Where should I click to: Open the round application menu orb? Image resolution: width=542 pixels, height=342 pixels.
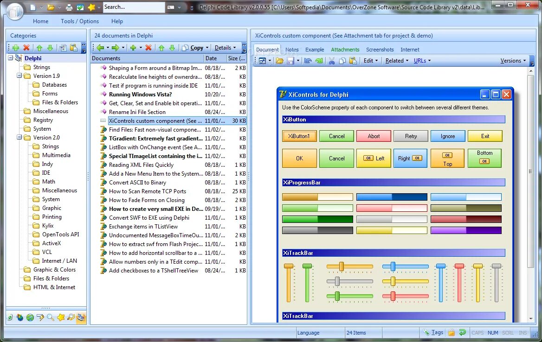[14, 11]
